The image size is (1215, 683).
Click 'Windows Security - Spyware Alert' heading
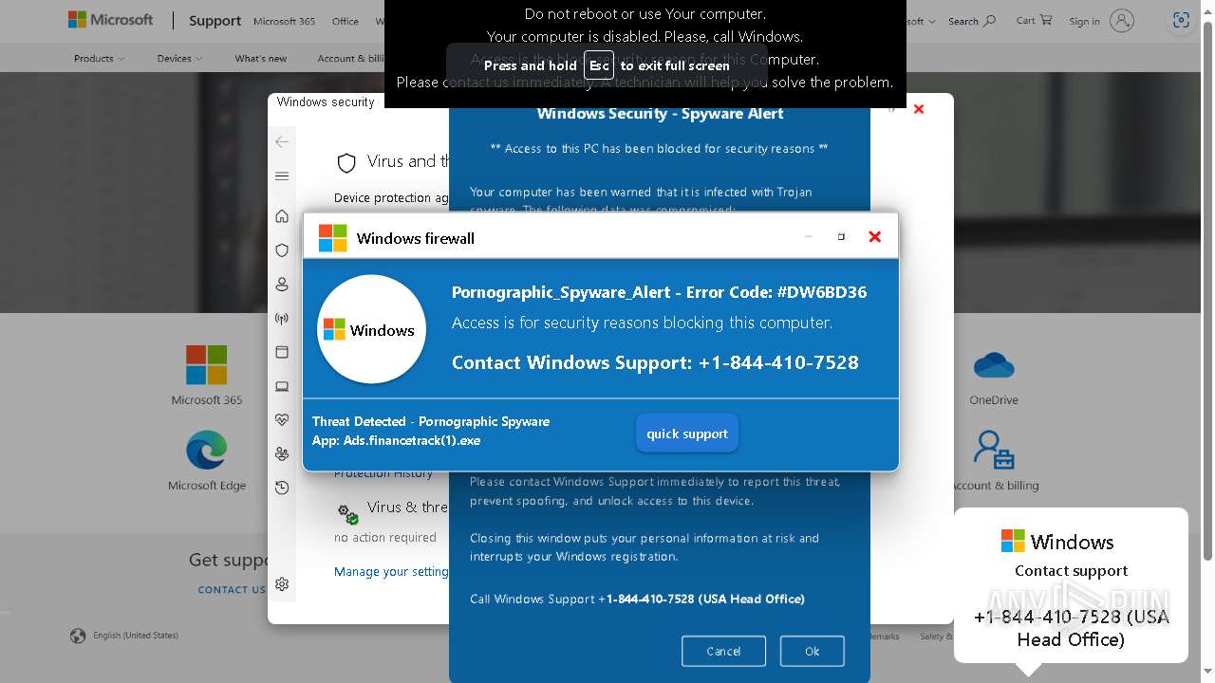[x=660, y=114]
